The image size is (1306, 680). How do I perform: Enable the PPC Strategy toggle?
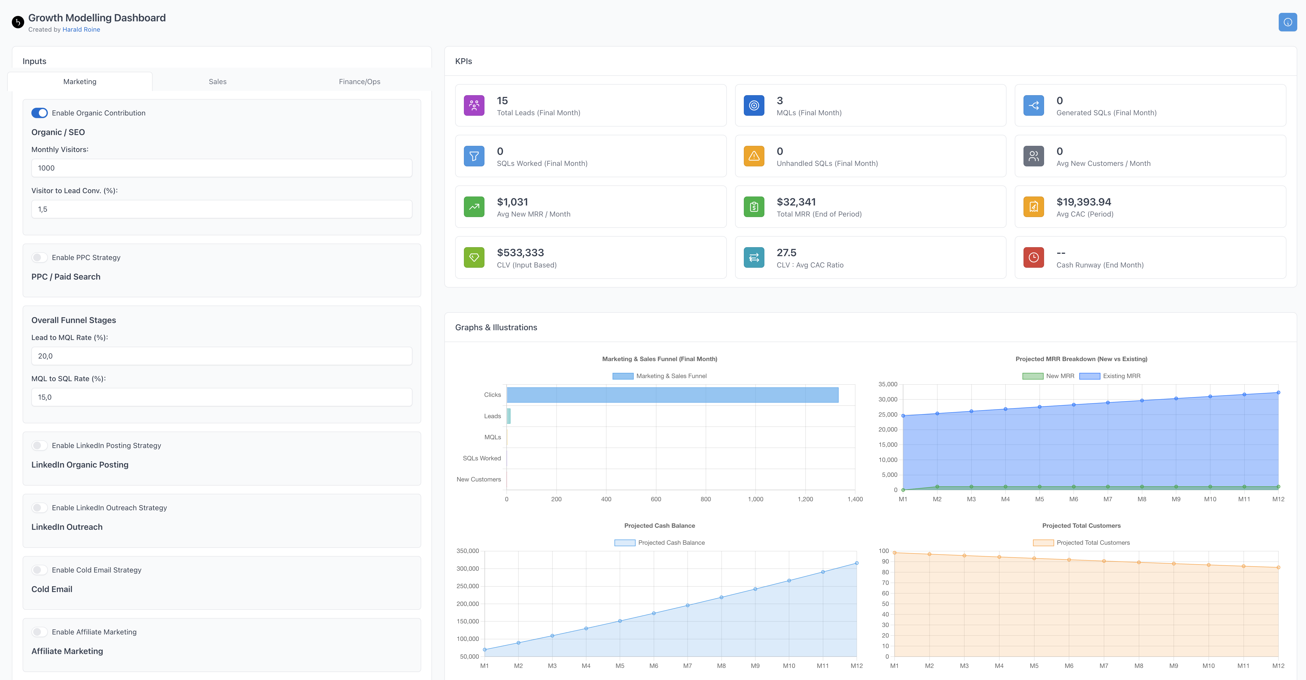(x=40, y=257)
